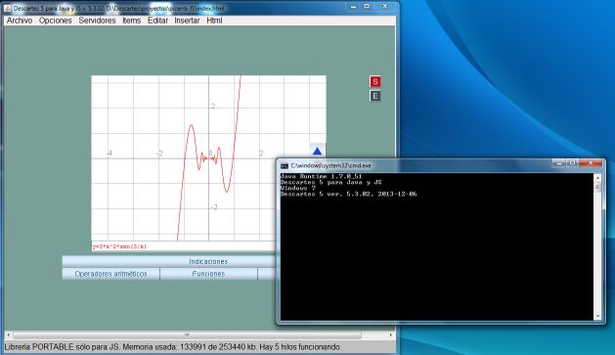The image size is (615, 355).
Task: Open the Archivo menu
Action: click(20, 21)
